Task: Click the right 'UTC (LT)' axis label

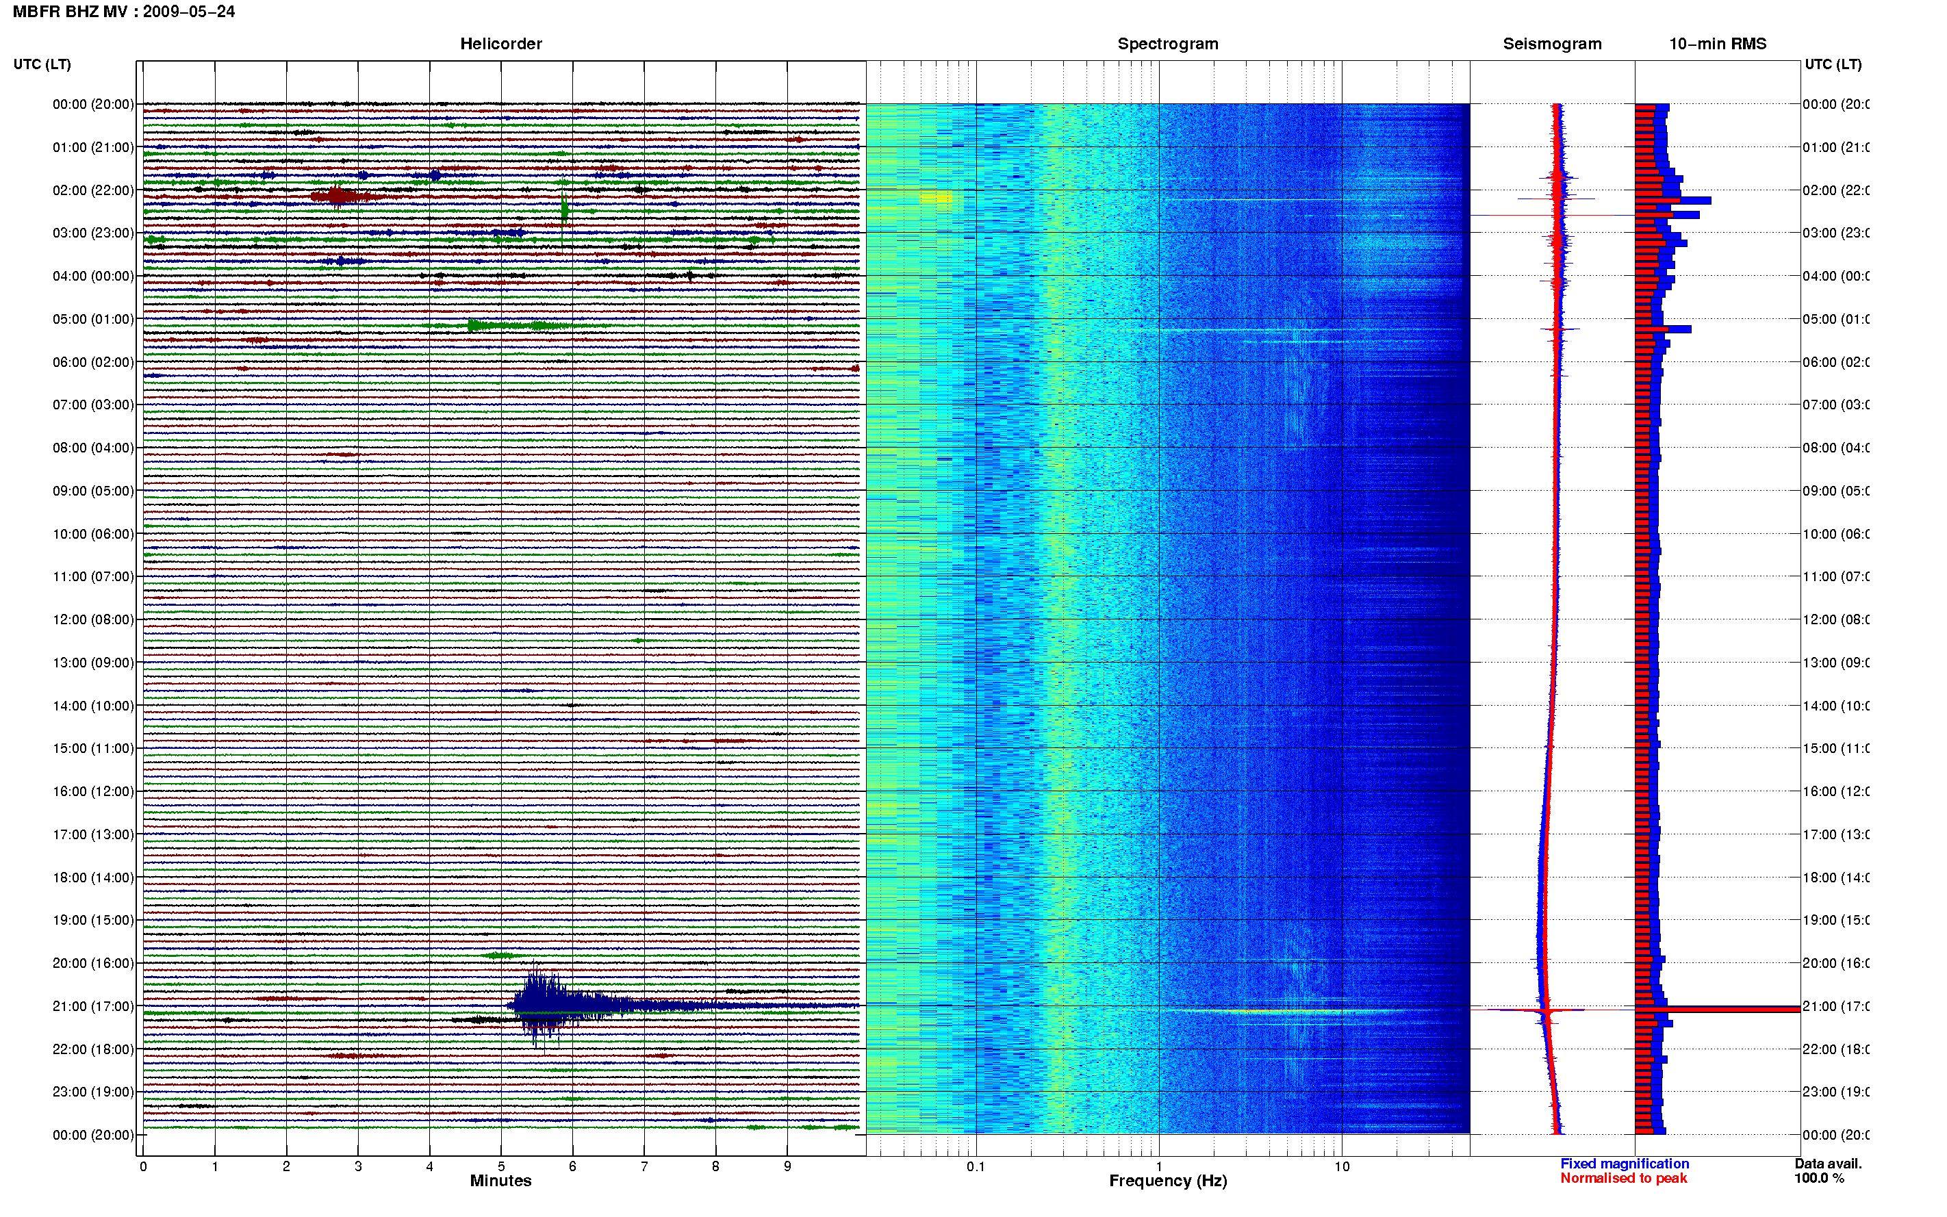Action: (1833, 64)
